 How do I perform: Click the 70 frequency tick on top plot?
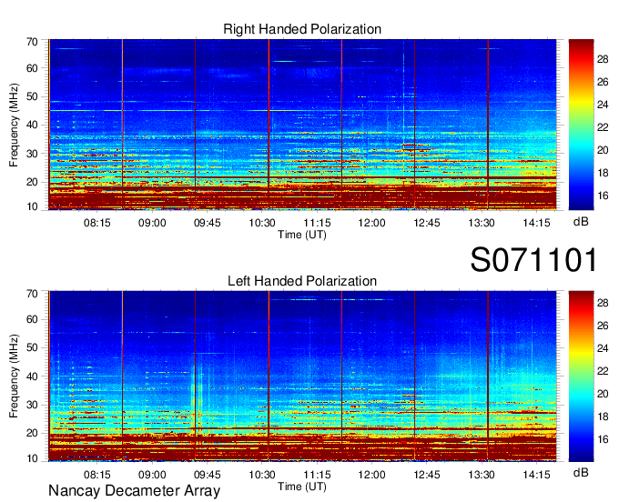[32, 42]
